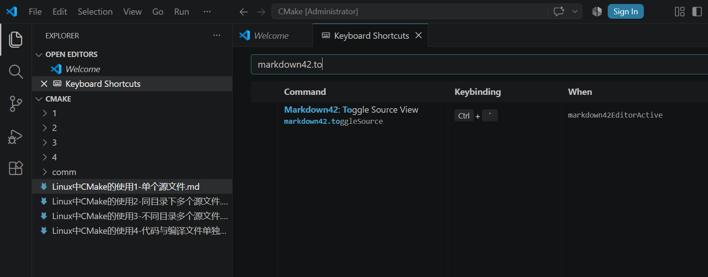Click the markdown icon of Linux中CMake的使用3 file
Viewport: 708px width, 277px height.
[44, 216]
